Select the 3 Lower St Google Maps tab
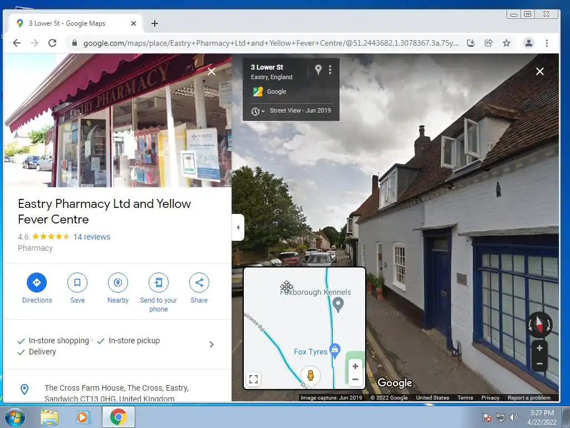 (75, 23)
